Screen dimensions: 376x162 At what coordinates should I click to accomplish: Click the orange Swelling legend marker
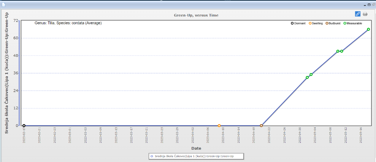[310, 23]
